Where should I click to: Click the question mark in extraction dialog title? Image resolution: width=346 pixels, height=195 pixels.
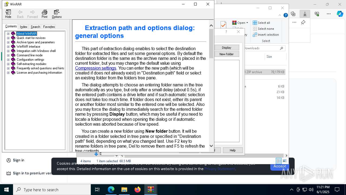(226, 32)
